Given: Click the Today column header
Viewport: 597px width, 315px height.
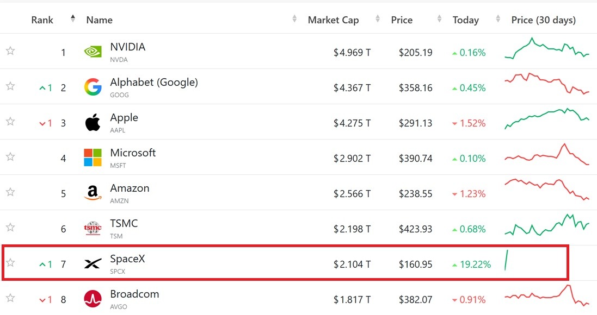Looking at the screenshot, I should pos(466,20).
